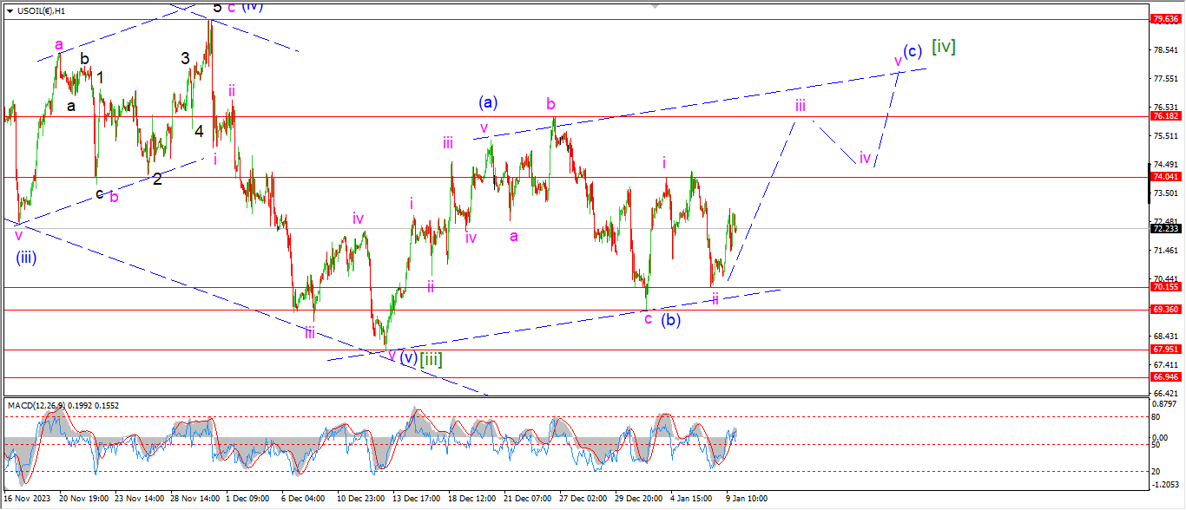This screenshot has height=510, width=1186.
Task: Select the blue (c) wave label
Action: coord(912,51)
